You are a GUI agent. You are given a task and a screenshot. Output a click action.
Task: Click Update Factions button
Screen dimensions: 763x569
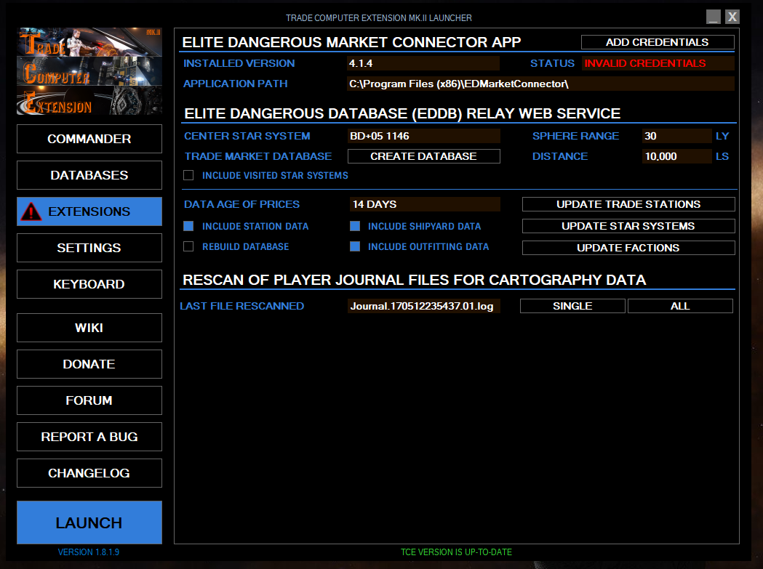click(x=628, y=248)
